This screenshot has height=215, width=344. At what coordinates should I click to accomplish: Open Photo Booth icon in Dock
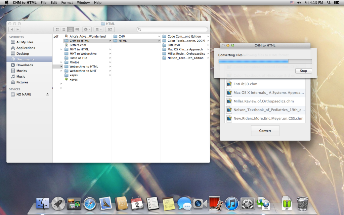[216, 203]
